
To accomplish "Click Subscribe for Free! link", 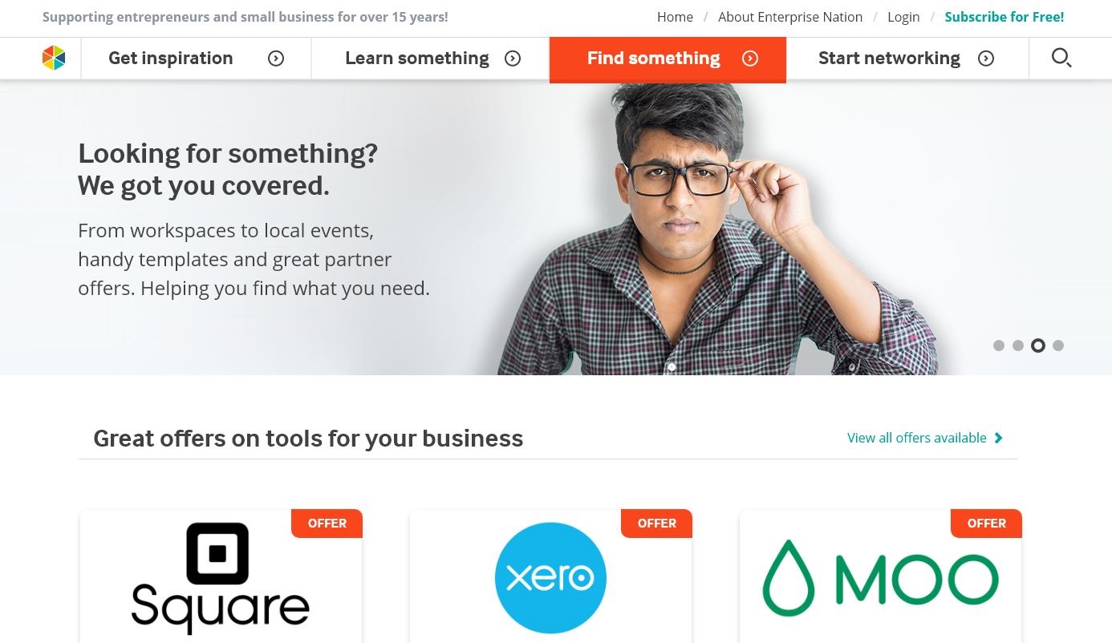I will tap(1004, 17).
